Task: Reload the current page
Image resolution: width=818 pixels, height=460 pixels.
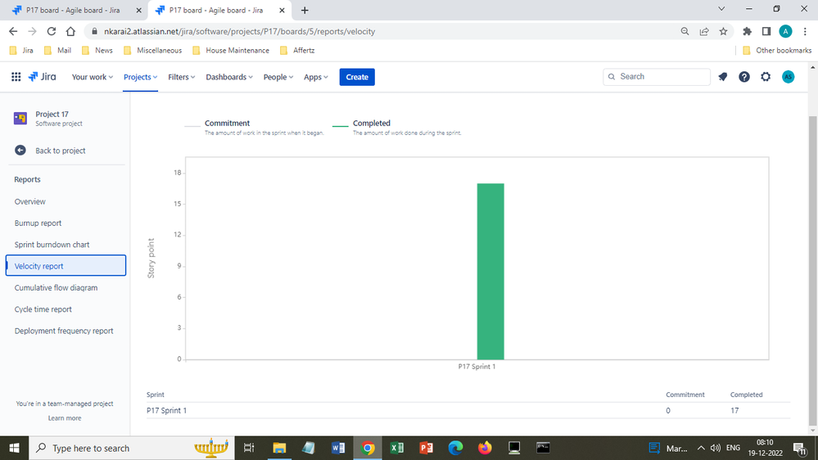Action: [x=51, y=31]
